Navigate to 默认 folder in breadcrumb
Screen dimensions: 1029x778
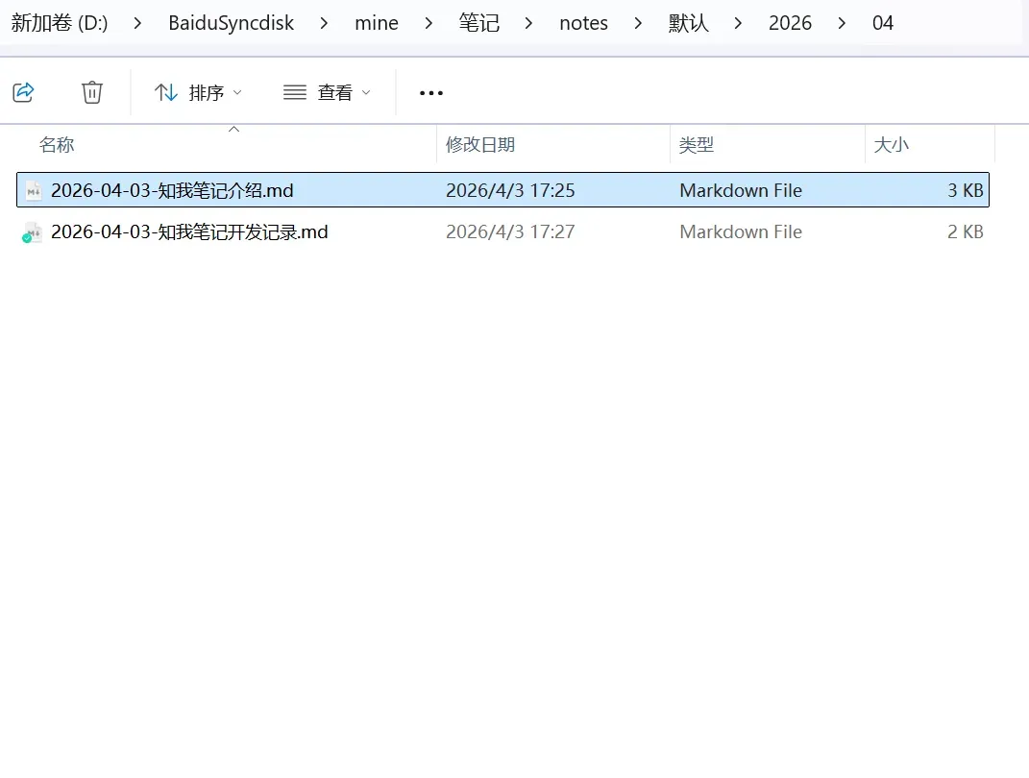point(689,23)
